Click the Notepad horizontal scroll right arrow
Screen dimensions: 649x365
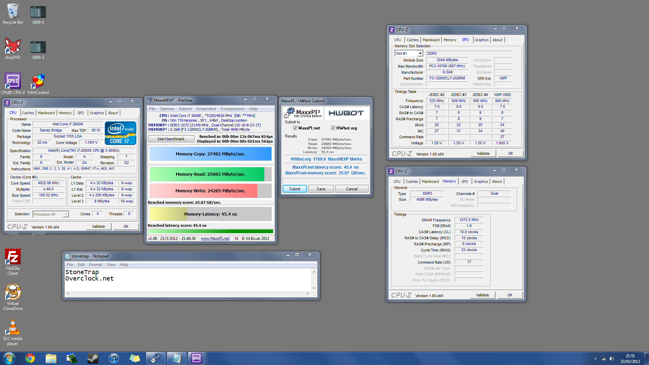(308, 294)
